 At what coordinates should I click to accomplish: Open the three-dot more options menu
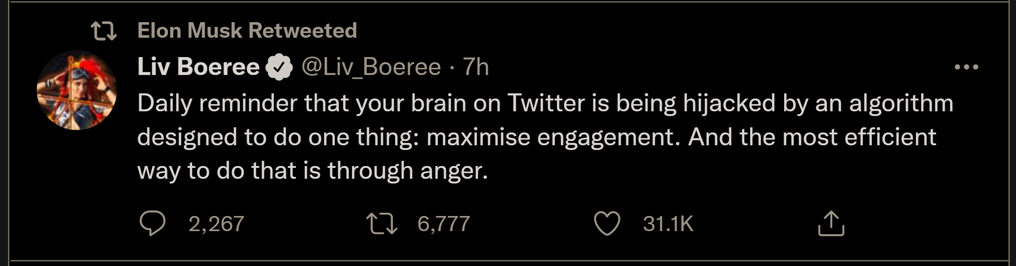966,67
